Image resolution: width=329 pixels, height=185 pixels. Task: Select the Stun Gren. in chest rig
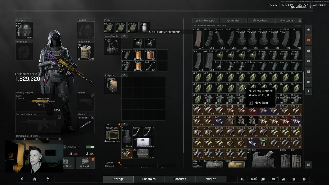150,43
